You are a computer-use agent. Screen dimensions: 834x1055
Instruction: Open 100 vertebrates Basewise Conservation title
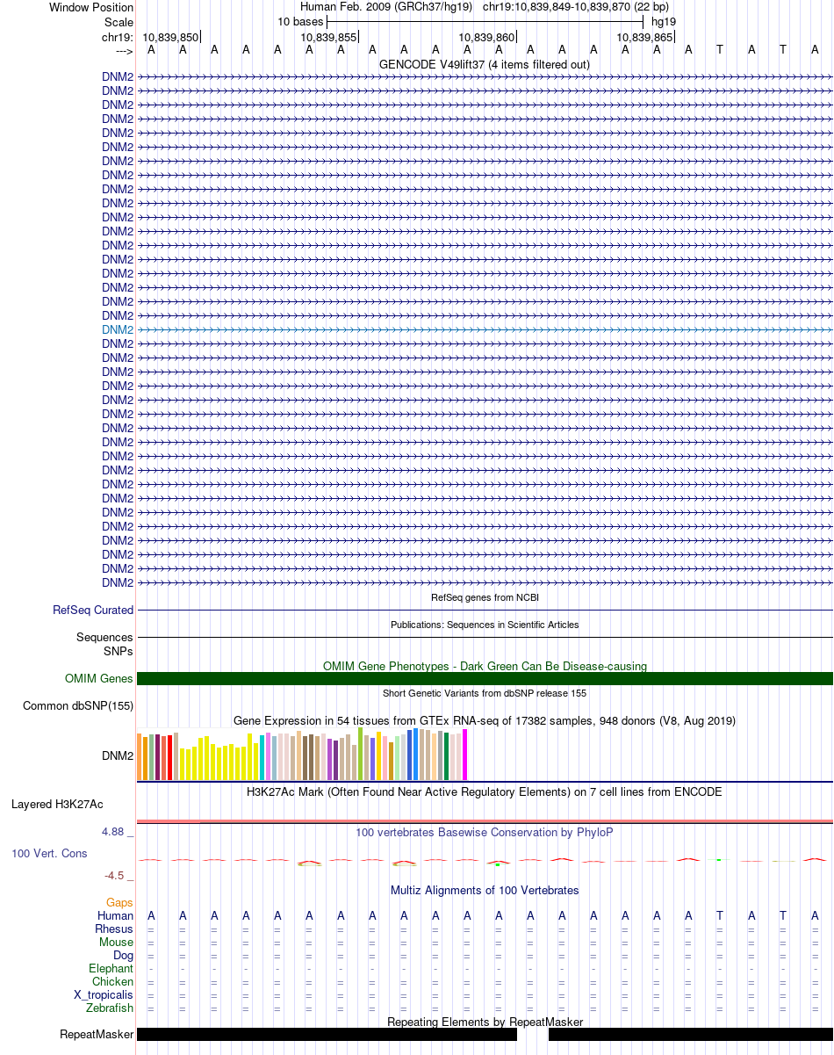[485, 832]
